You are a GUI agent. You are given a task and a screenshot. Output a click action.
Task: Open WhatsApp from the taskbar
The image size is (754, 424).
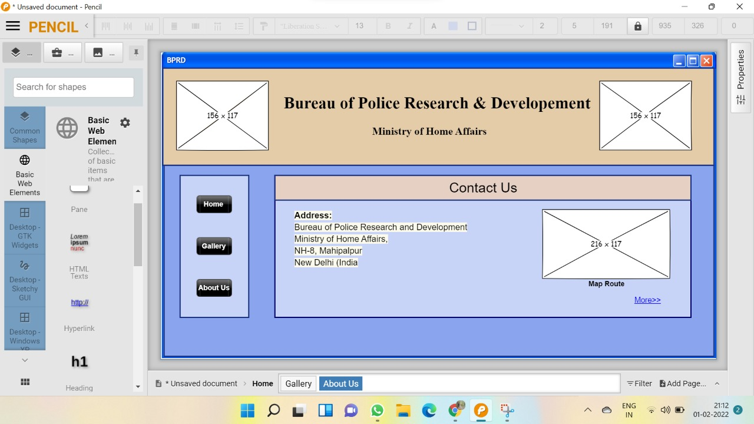pos(377,410)
